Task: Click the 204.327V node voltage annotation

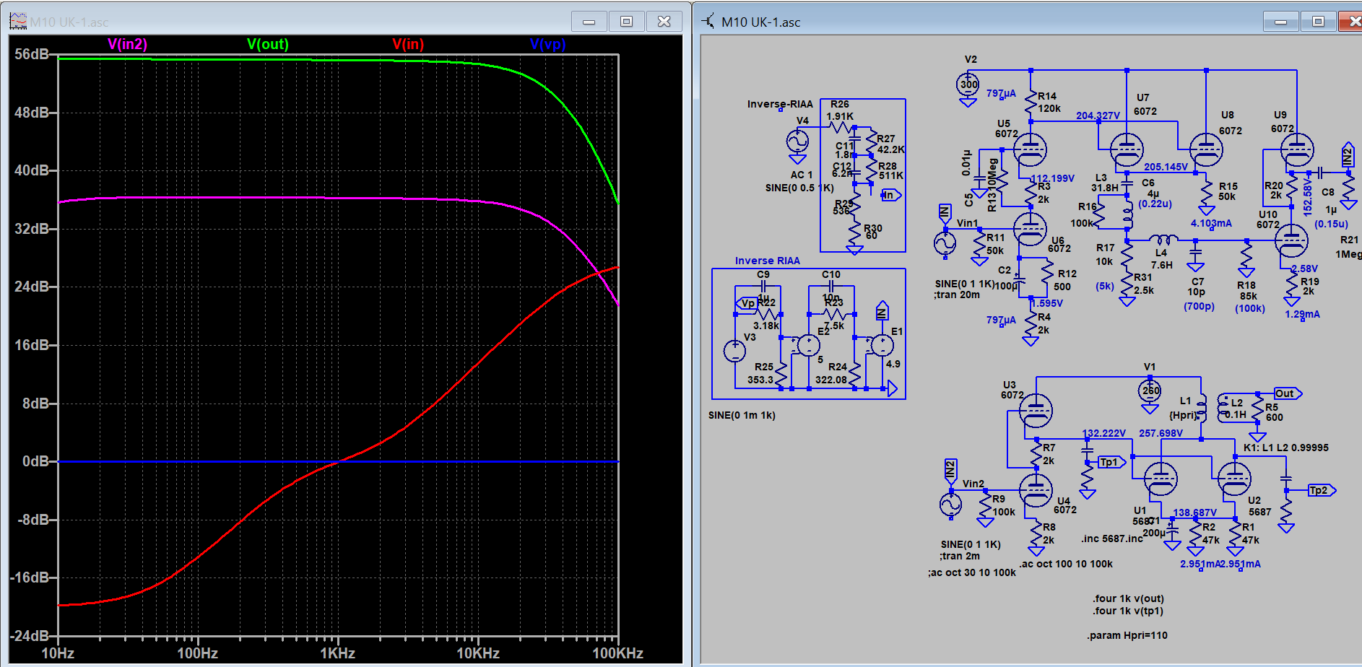Action: point(1098,115)
